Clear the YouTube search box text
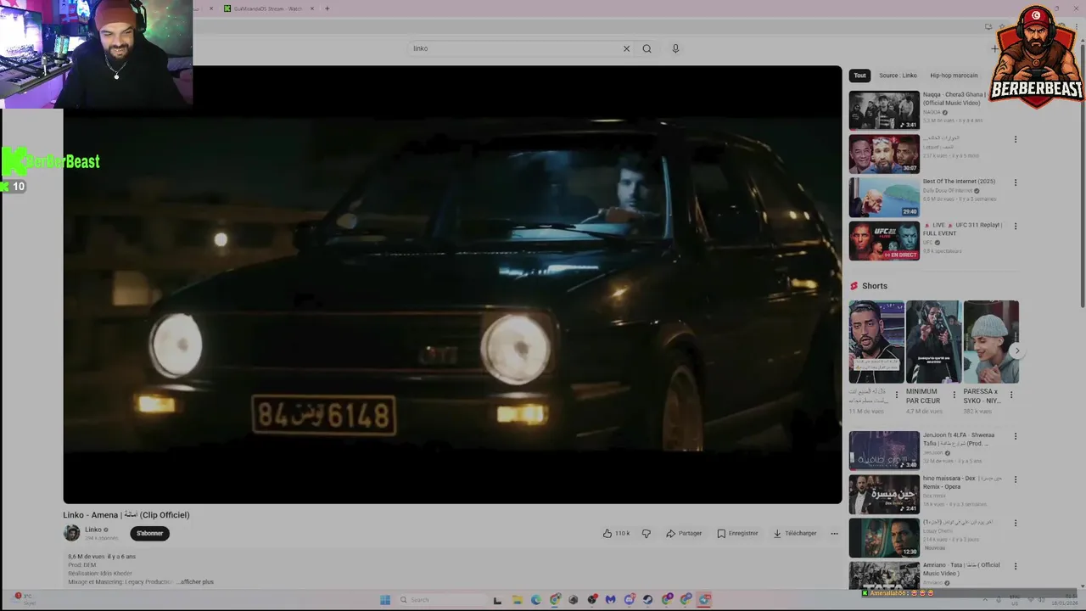 click(x=626, y=48)
